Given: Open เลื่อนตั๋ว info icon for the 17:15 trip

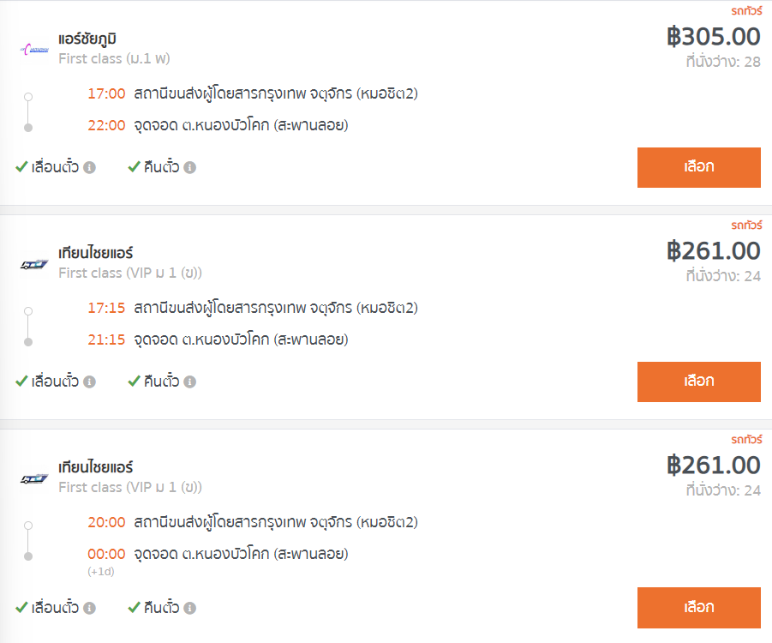Looking at the screenshot, I should point(89,382).
